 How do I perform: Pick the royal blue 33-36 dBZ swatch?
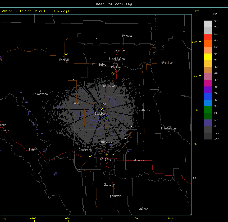pyautogui.click(x=208, y=96)
